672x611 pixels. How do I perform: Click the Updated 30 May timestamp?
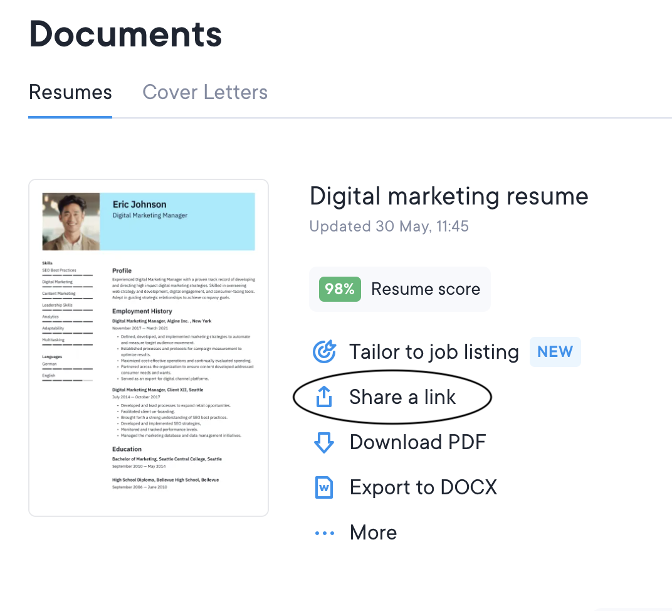coord(389,226)
